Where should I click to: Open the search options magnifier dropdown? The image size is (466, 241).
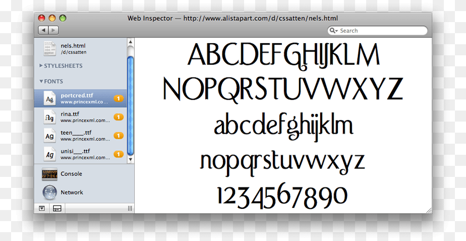click(x=334, y=30)
